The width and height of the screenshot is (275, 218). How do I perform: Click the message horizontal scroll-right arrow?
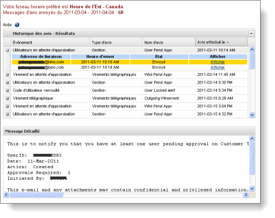[x=246, y=195]
